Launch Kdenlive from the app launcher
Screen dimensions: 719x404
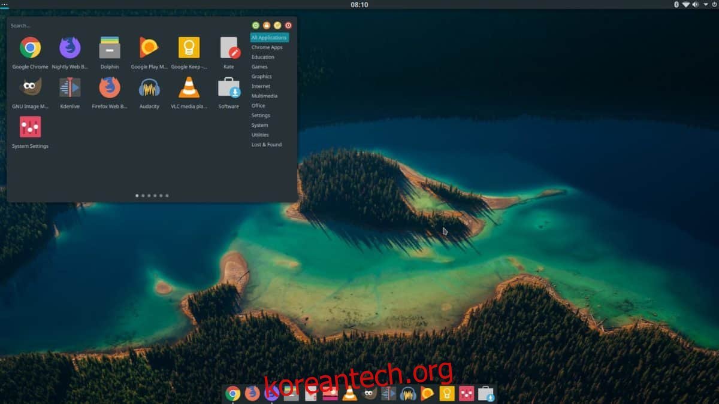coord(70,91)
